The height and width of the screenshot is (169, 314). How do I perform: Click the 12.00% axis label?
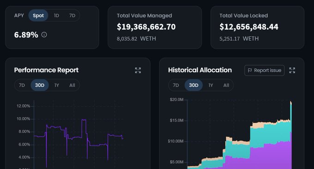coord(23,106)
